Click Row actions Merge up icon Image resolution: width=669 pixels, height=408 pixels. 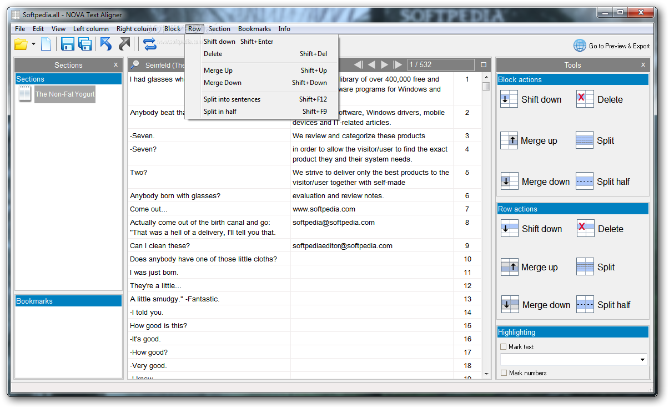click(510, 267)
